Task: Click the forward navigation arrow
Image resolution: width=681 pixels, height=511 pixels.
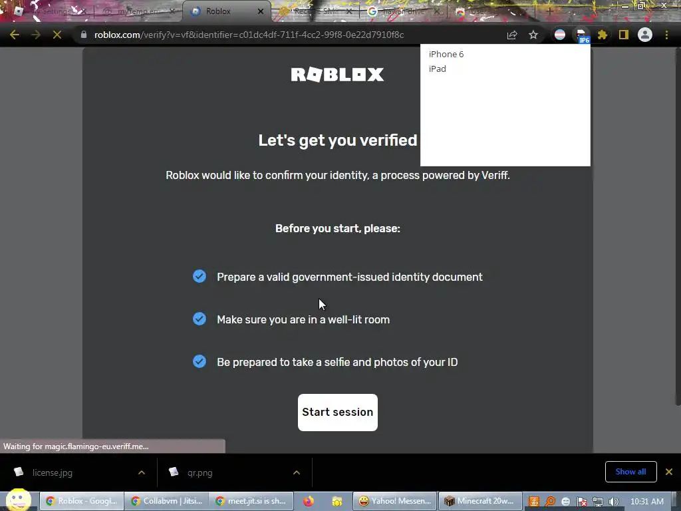Action: coord(36,35)
